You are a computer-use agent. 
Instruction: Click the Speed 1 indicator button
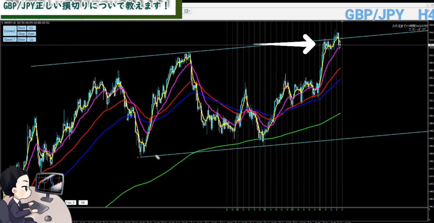coord(10,39)
